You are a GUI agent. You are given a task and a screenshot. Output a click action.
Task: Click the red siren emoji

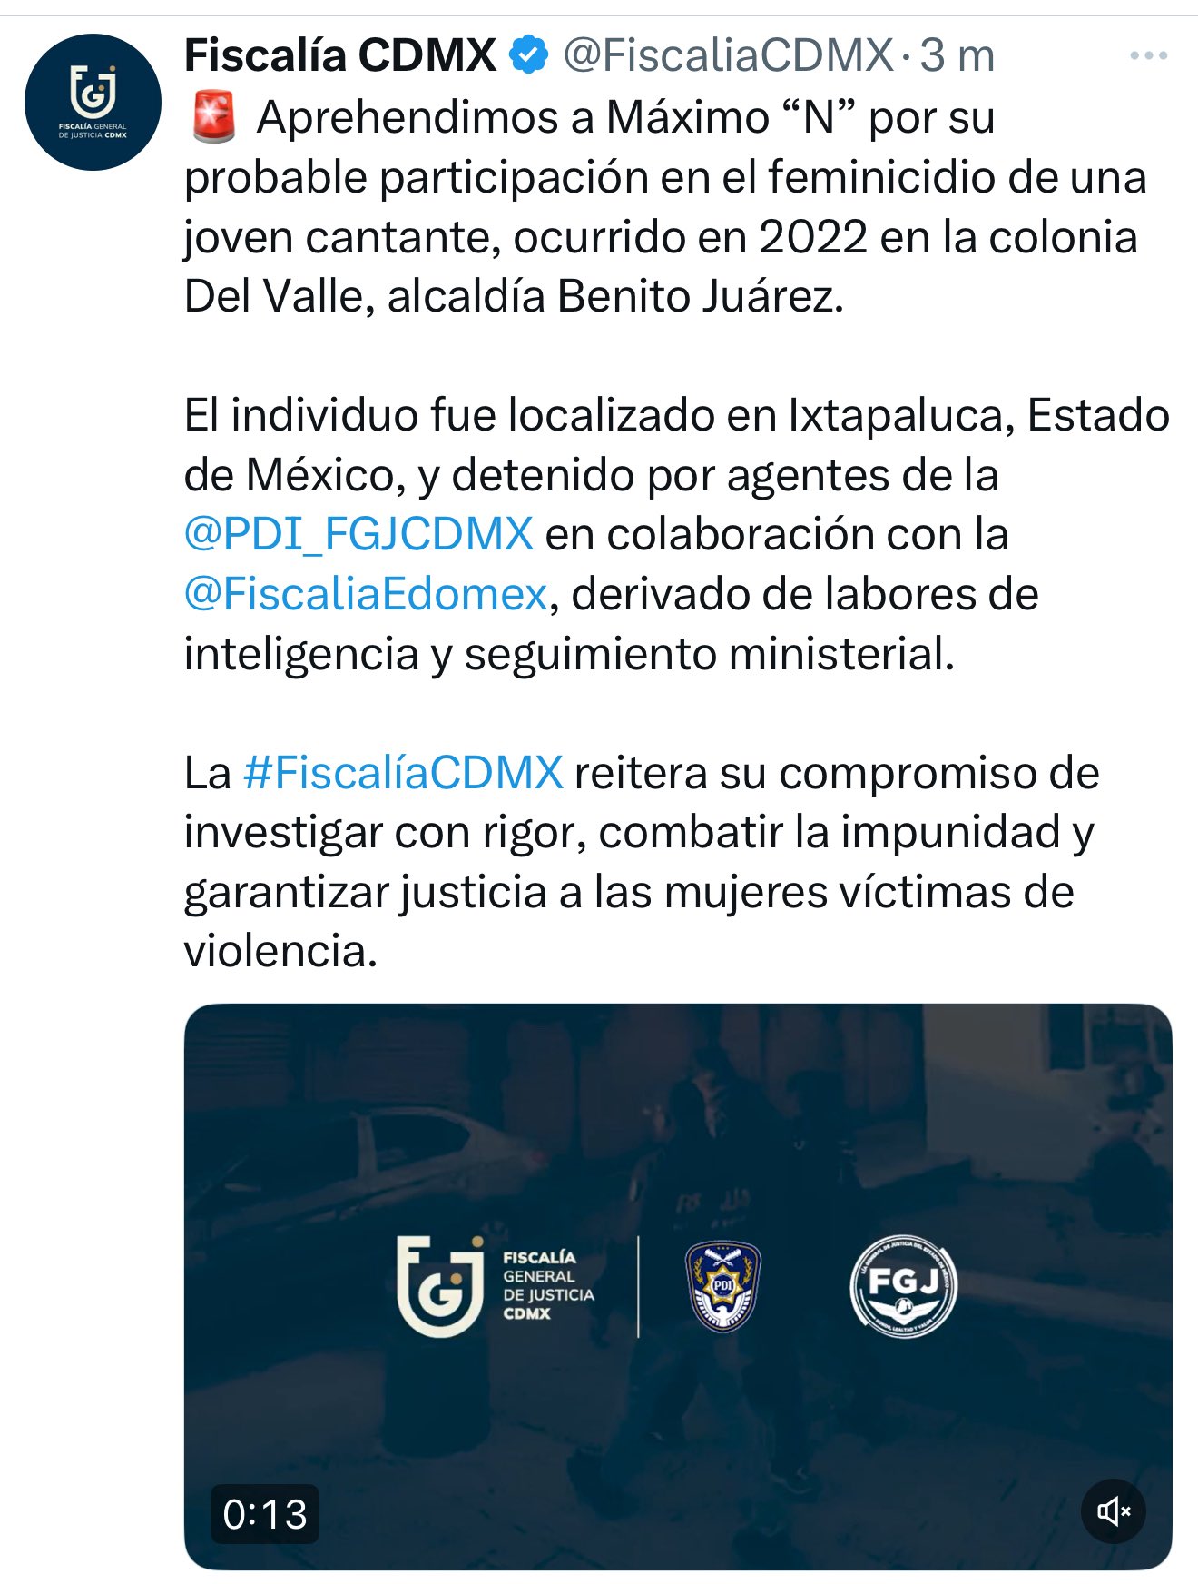coord(214,118)
